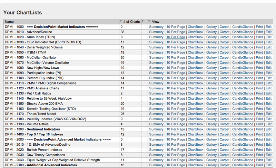Edit the New Highs/New Lows list

[x=269, y=68]
